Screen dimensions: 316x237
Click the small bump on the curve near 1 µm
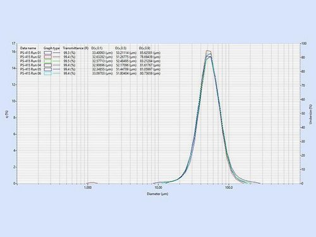[92, 183]
